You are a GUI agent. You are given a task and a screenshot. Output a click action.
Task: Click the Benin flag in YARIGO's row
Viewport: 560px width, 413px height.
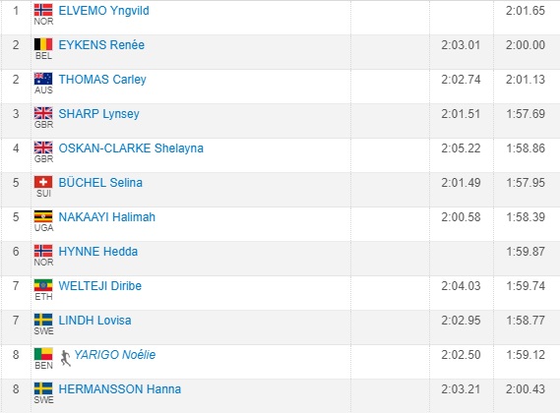point(43,354)
